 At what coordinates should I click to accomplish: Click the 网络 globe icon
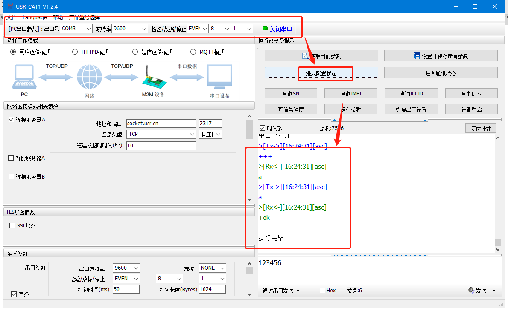pyautogui.click(x=89, y=78)
